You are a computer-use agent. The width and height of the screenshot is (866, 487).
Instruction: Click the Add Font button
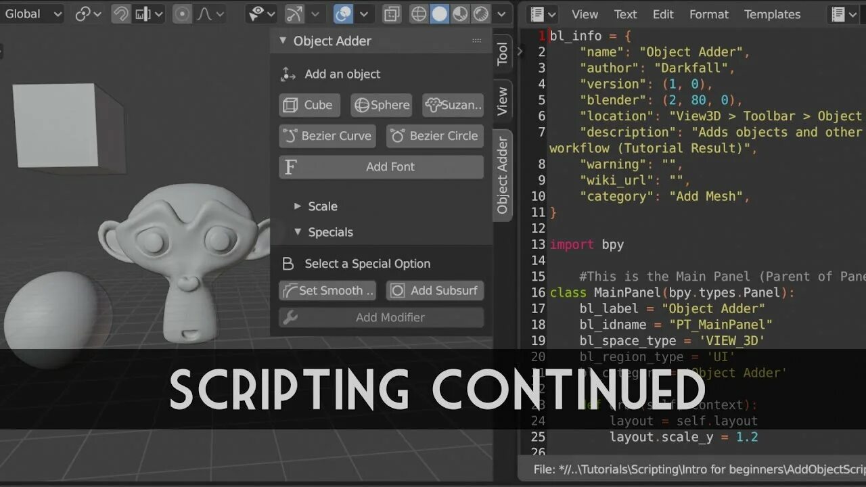point(382,167)
